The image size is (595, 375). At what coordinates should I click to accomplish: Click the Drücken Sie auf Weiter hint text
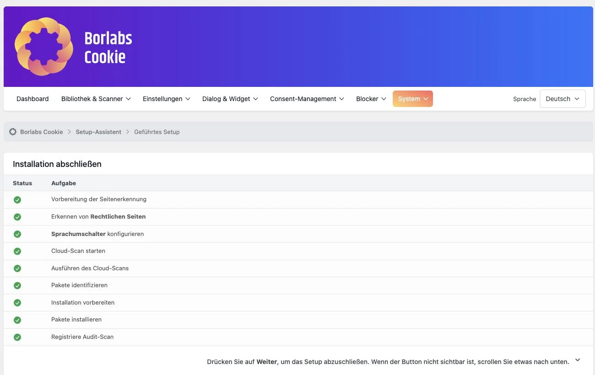tap(388, 361)
